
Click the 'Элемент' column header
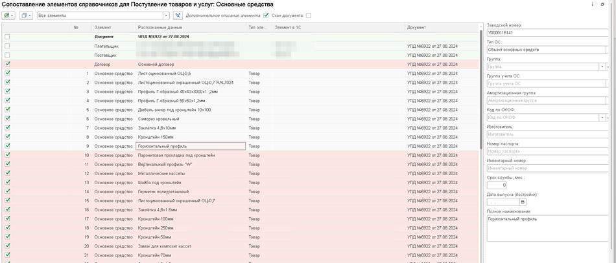(x=113, y=27)
